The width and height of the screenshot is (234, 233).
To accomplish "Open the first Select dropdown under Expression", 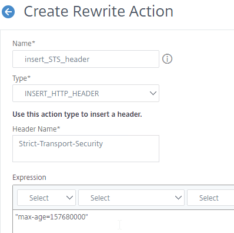I will pyautogui.click(x=46, y=198).
